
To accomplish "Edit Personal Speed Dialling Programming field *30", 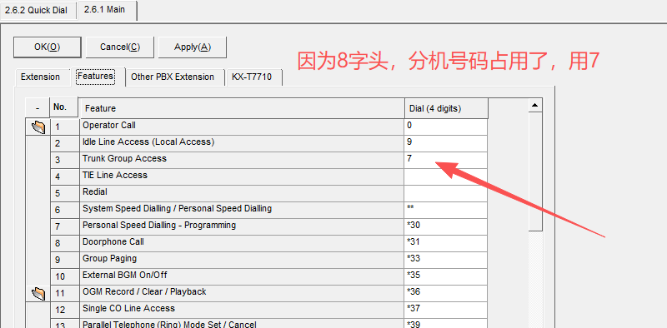I will [x=445, y=226].
